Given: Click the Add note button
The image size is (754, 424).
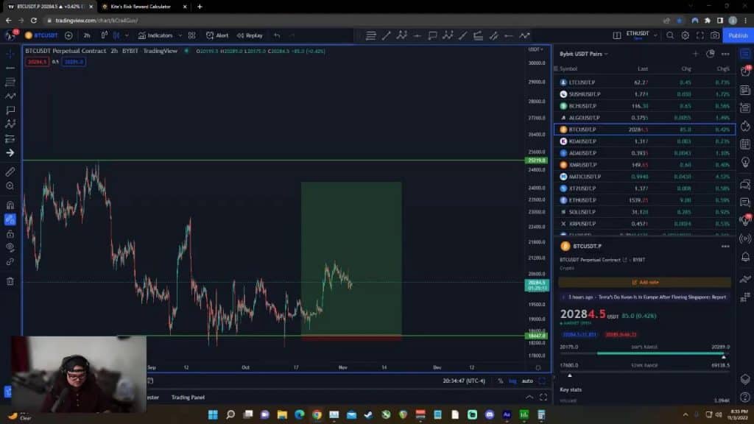Looking at the screenshot, I should click(x=644, y=282).
